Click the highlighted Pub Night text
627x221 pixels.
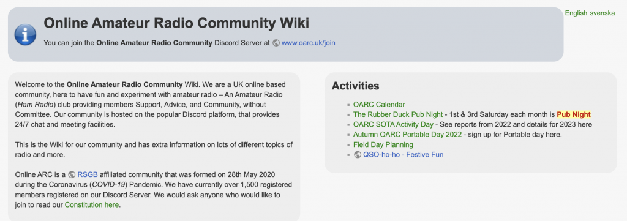tap(573, 114)
